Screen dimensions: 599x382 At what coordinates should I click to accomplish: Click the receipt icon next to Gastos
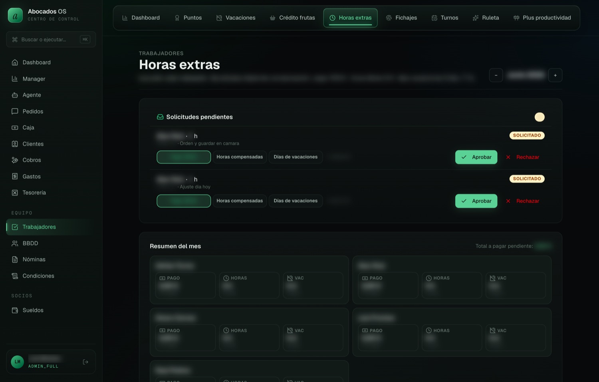15,176
